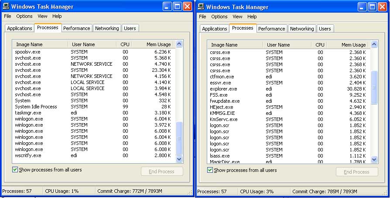Image resolution: width=390 pixels, height=198 pixels.
Task: Select the System process with 332 K
Action: (x=94, y=101)
